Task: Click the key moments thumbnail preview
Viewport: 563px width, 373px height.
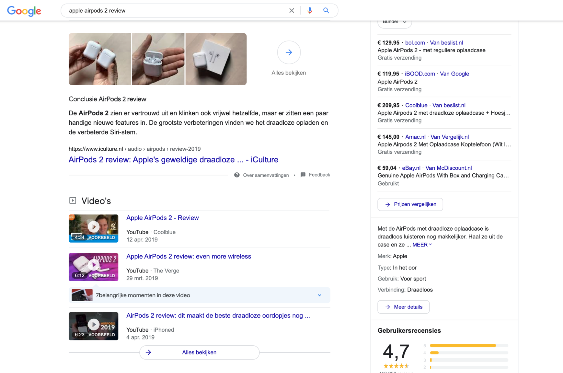Action: point(82,295)
